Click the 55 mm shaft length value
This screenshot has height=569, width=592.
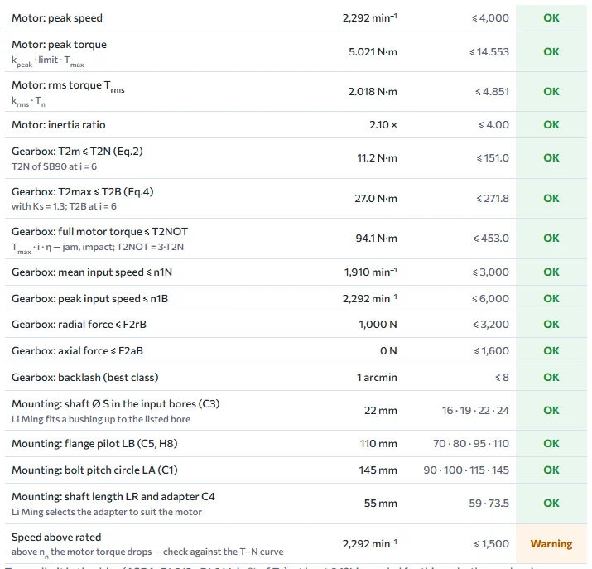[x=381, y=504]
